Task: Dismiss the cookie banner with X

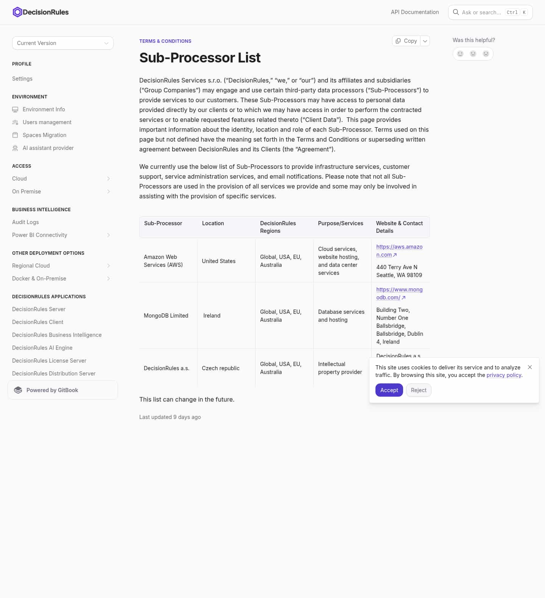Action: click(530, 367)
